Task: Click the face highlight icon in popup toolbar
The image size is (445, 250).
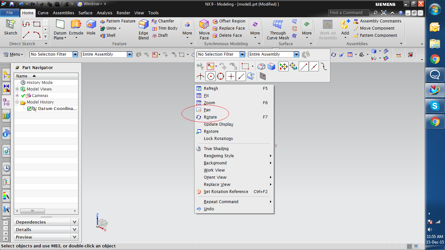Action: tap(261, 67)
